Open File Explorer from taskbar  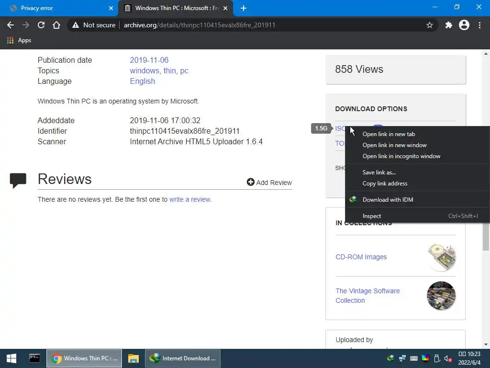[134, 358]
